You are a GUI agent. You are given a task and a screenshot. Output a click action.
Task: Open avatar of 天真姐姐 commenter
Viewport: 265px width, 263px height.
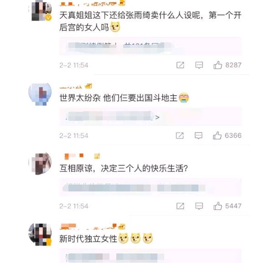(42, 10)
